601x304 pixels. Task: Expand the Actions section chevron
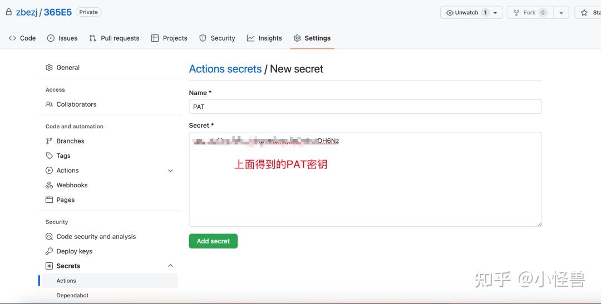[x=171, y=171]
